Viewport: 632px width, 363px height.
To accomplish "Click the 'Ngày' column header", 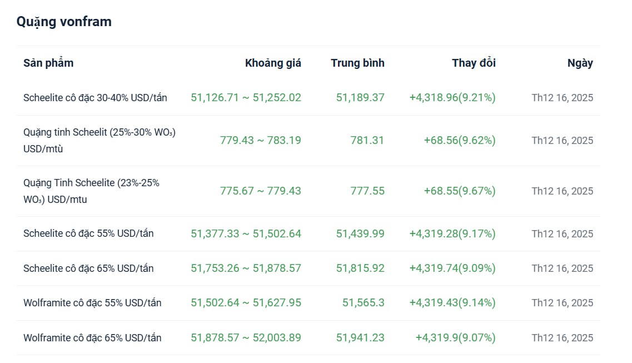I will [580, 63].
